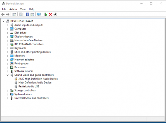Expand the Computer category chevron
The image size is (166, 123).
pyautogui.click(x=8, y=29)
